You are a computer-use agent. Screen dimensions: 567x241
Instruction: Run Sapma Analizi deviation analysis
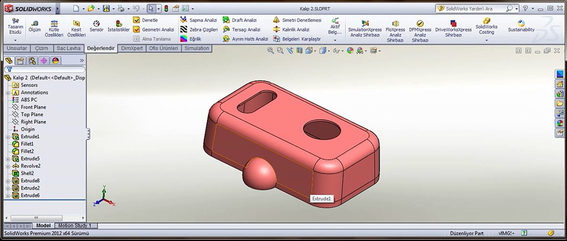(x=199, y=20)
